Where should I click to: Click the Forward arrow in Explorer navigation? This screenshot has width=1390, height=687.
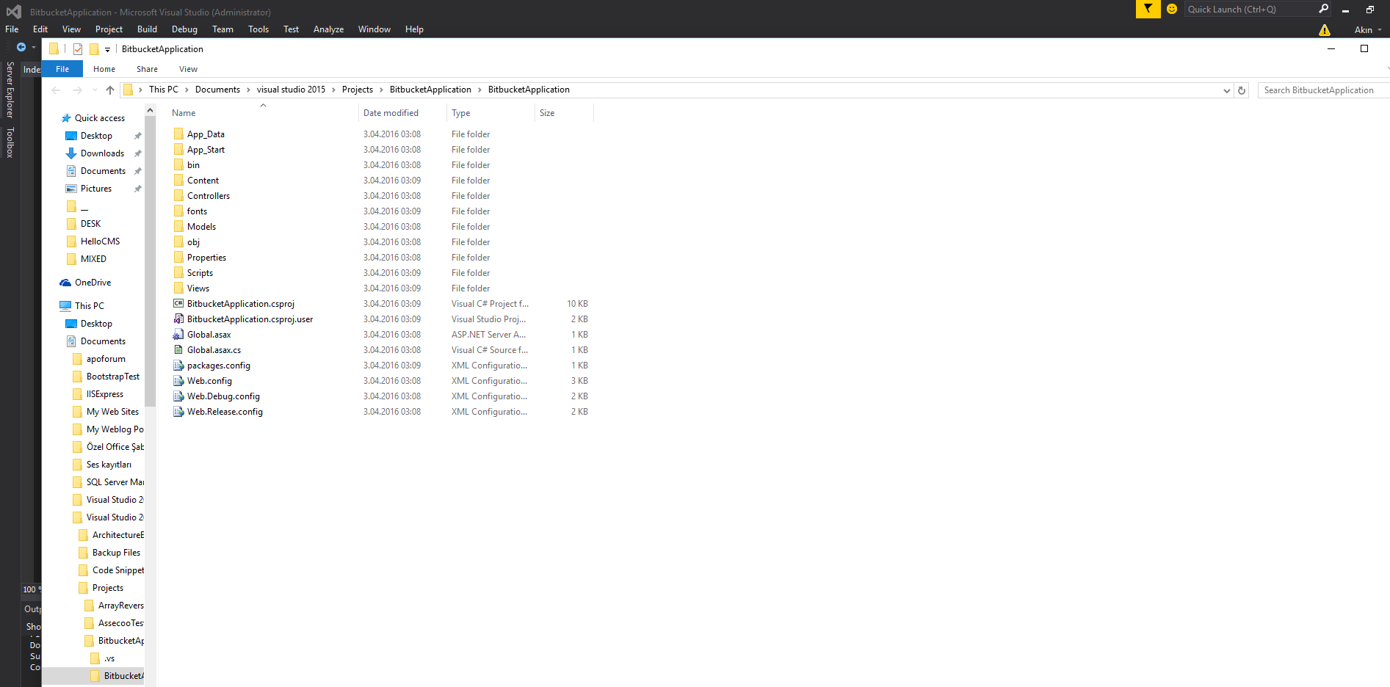coord(78,90)
